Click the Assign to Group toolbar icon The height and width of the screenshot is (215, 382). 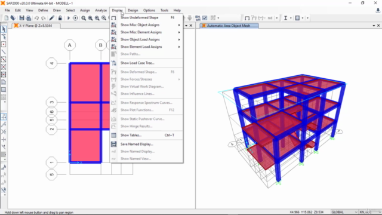click(213, 18)
